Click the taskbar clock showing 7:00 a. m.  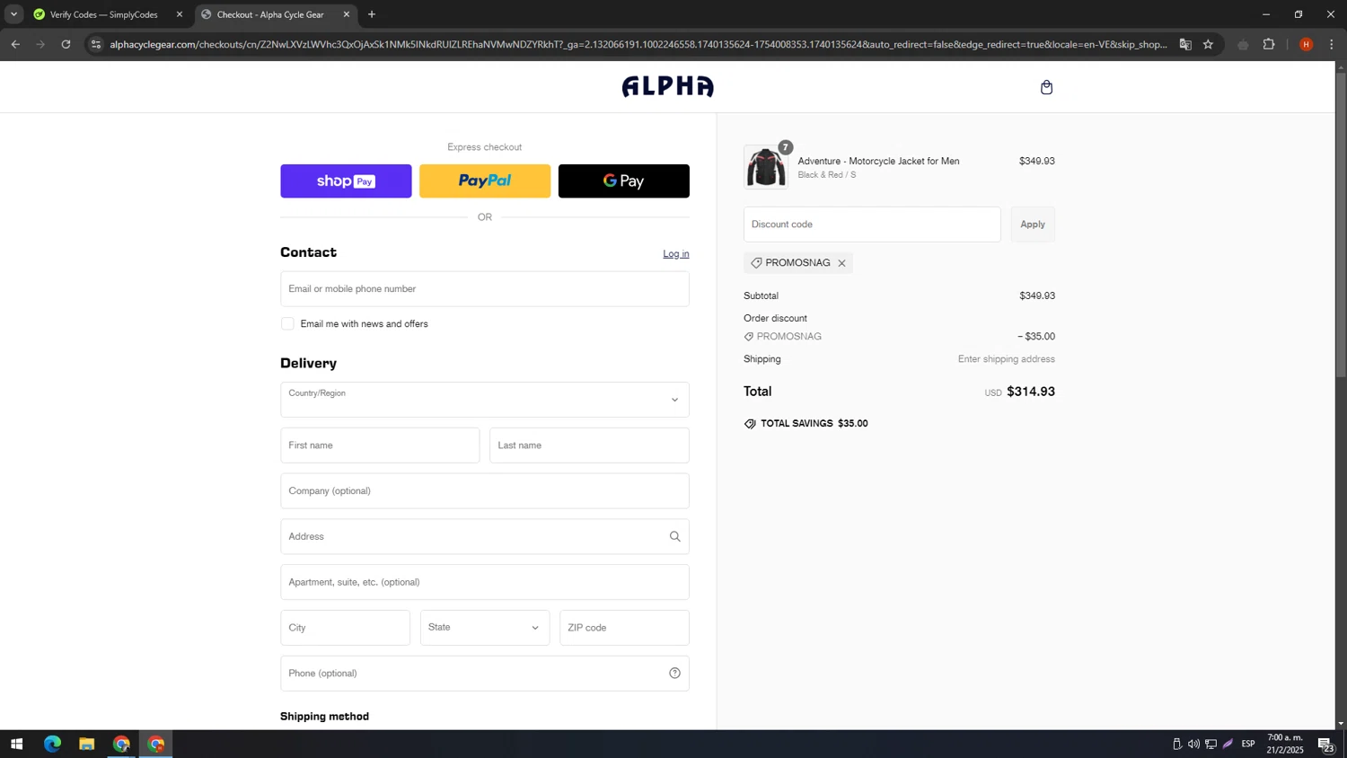pos(1285,744)
